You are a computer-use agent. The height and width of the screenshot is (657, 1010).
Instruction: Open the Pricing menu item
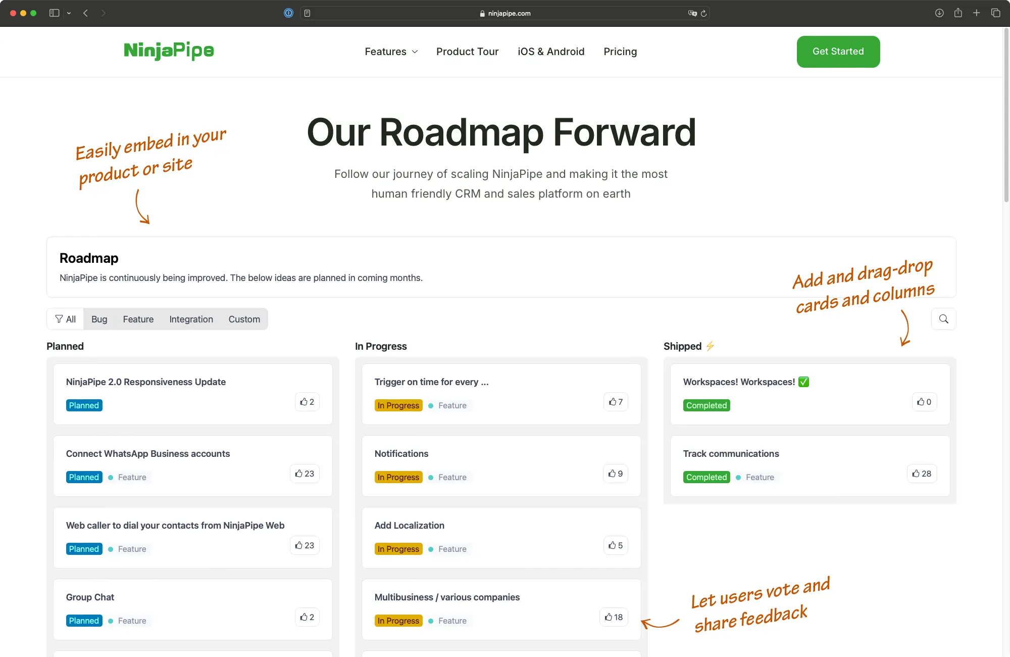(x=620, y=52)
